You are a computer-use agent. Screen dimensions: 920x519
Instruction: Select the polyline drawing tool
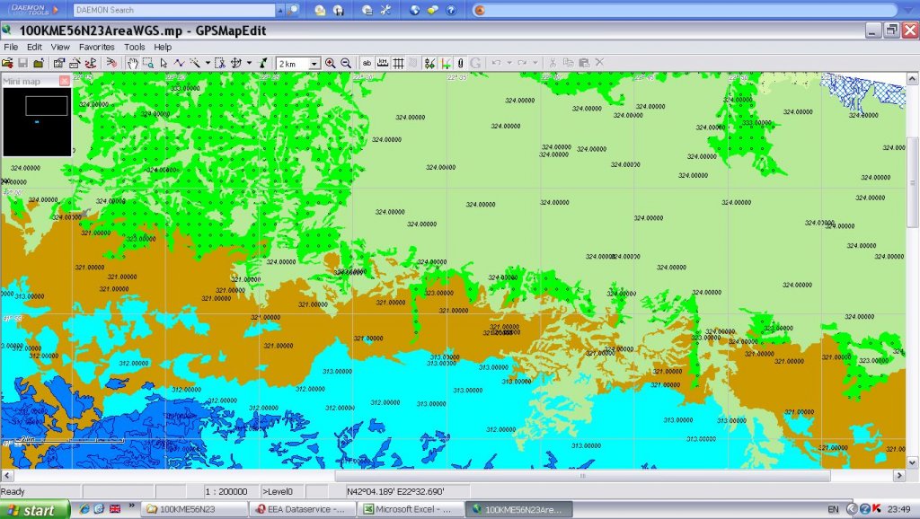point(179,63)
